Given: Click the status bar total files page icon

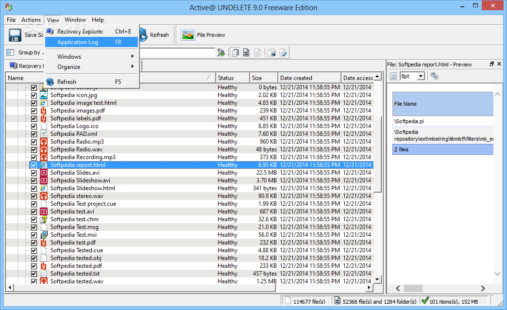Looking at the screenshot, I should (x=287, y=301).
